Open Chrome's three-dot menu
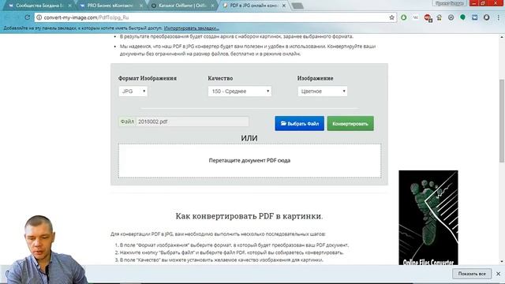505x284 pixels. (x=498, y=17)
